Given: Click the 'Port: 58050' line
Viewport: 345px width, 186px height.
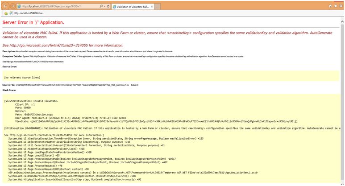Looking at the screenshot, I should coord(23,108).
